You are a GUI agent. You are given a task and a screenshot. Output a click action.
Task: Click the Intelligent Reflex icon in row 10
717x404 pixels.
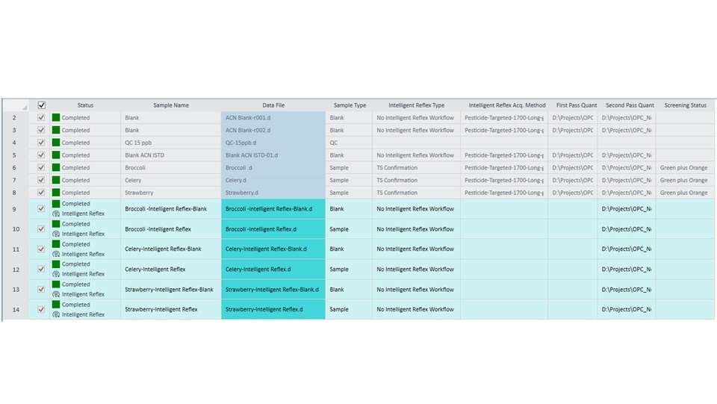[x=56, y=234]
